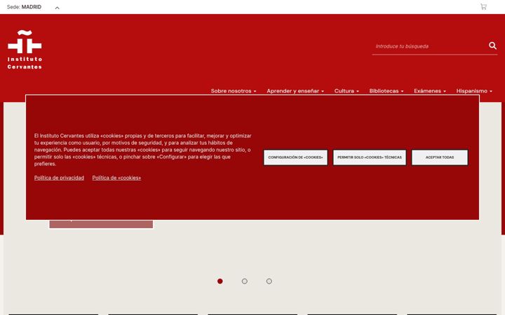Open the Exámenes menu
Viewport: 505px width, 315px height.
pyautogui.click(x=430, y=91)
